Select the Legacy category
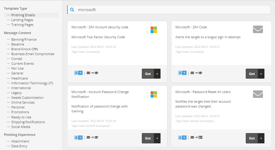The width and height of the screenshot is (275, 150). coord(17,93)
